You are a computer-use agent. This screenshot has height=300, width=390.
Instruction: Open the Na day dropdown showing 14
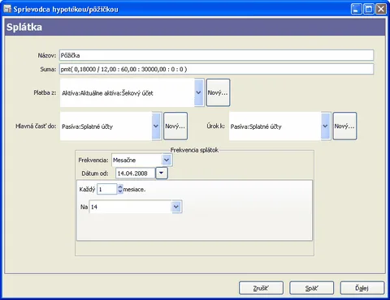[x=136, y=207]
